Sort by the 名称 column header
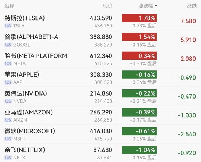Image resolution: width=201 pixels, height=162 pixels. point(10,6)
